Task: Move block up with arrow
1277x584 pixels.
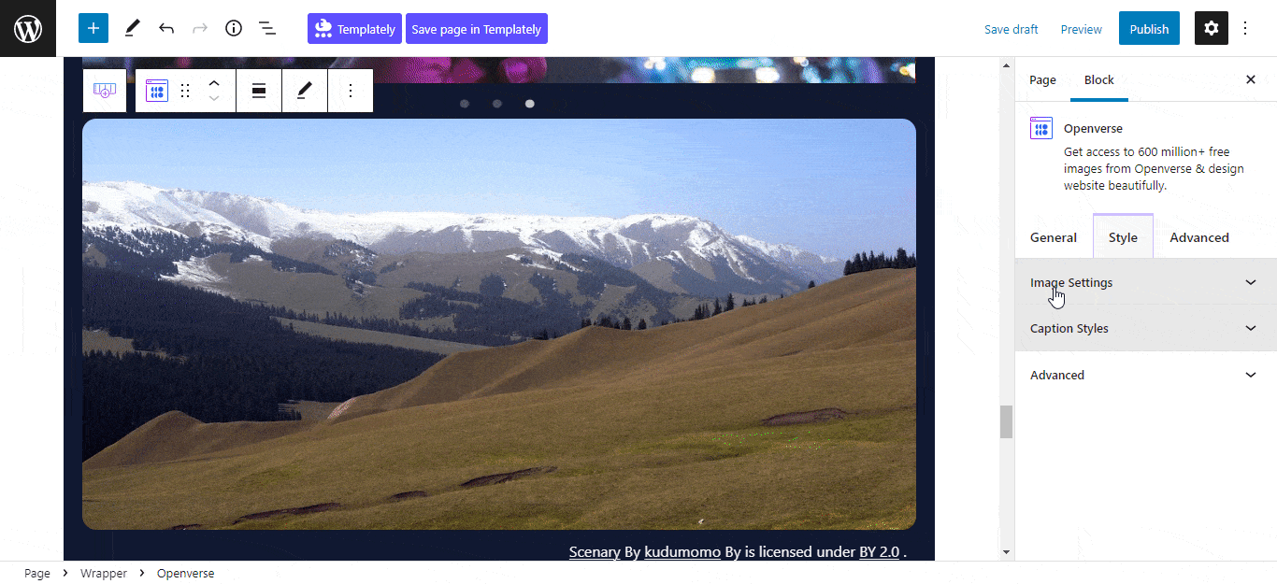Action: 214,82
